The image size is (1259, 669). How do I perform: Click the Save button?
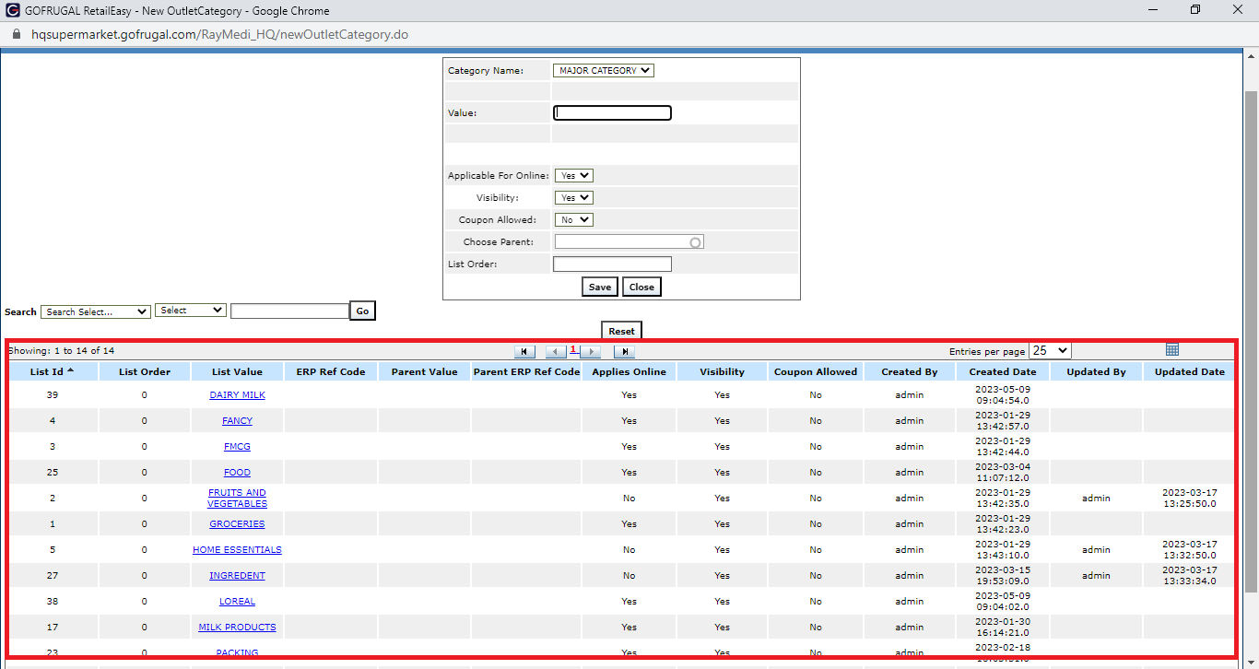[x=600, y=287]
